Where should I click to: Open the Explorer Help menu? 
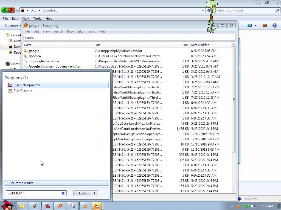pyautogui.click(x=49, y=18)
